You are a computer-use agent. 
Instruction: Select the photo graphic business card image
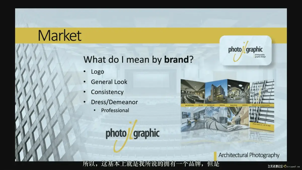point(245,51)
